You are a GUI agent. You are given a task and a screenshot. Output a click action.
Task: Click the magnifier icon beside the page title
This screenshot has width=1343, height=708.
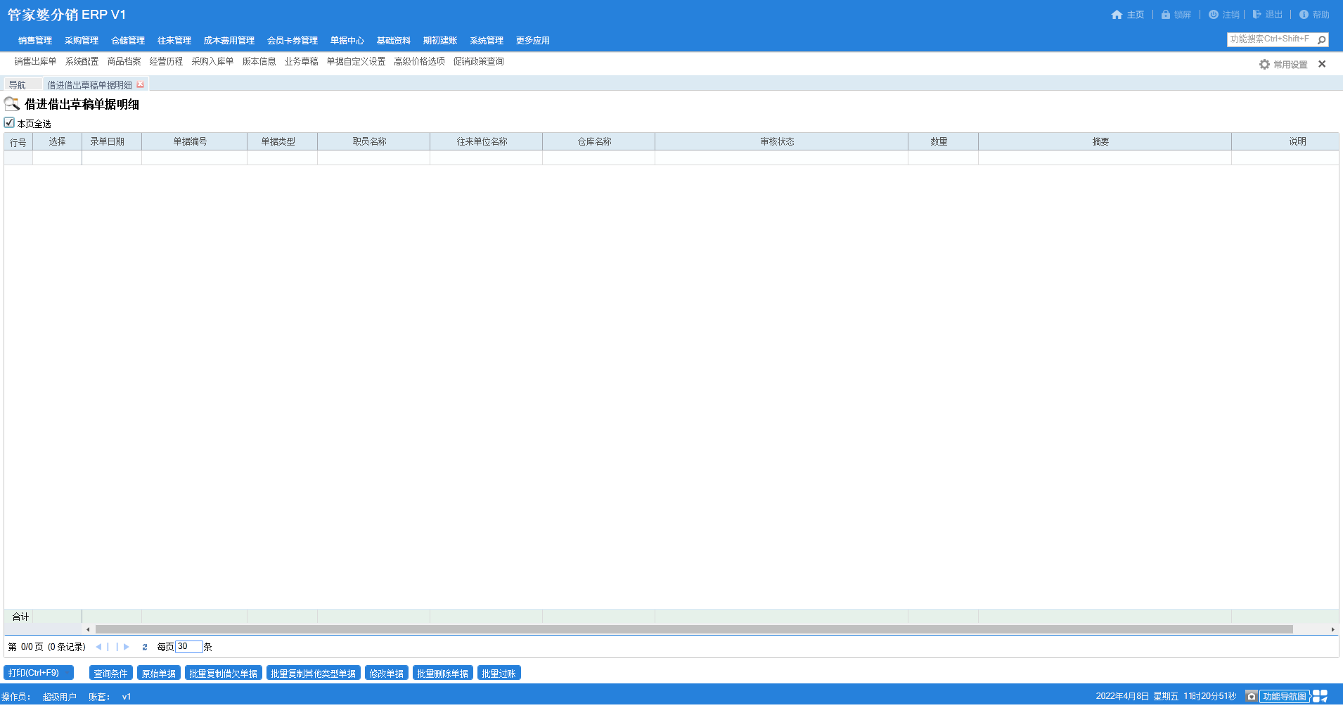(x=12, y=104)
